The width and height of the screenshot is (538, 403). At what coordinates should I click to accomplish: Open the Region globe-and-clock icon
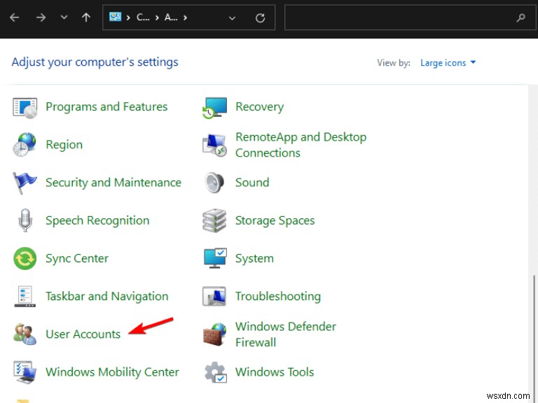[25, 145]
